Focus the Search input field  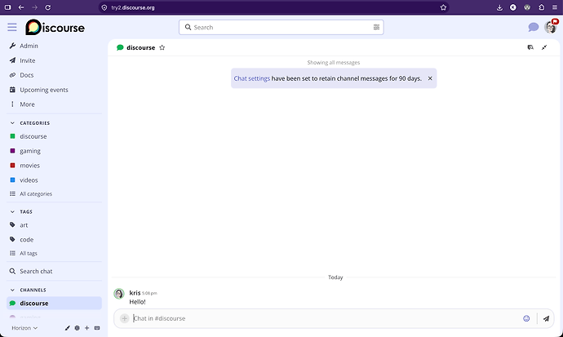pyautogui.click(x=281, y=27)
